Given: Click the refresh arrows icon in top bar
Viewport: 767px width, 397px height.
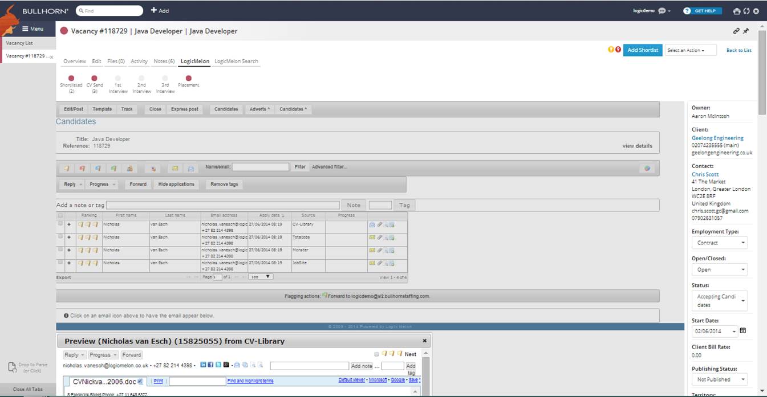Looking at the screenshot, I should click(746, 11).
